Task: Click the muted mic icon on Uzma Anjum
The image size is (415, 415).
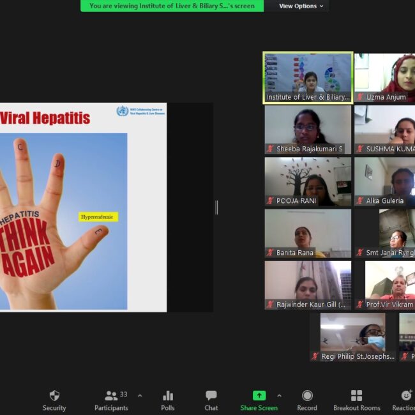Action: (359, 97)
